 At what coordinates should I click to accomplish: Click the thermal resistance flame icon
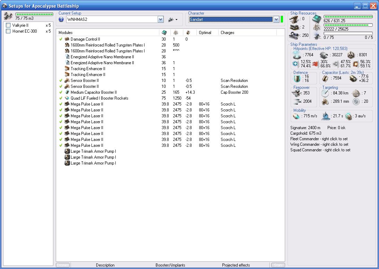pos(315,64)
